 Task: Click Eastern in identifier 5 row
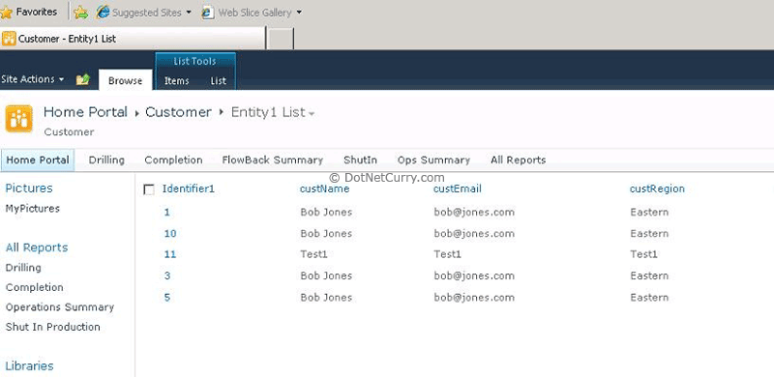point(649,298)
